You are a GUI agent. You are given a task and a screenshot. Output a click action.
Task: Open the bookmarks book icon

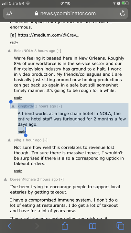click(93, 226)
